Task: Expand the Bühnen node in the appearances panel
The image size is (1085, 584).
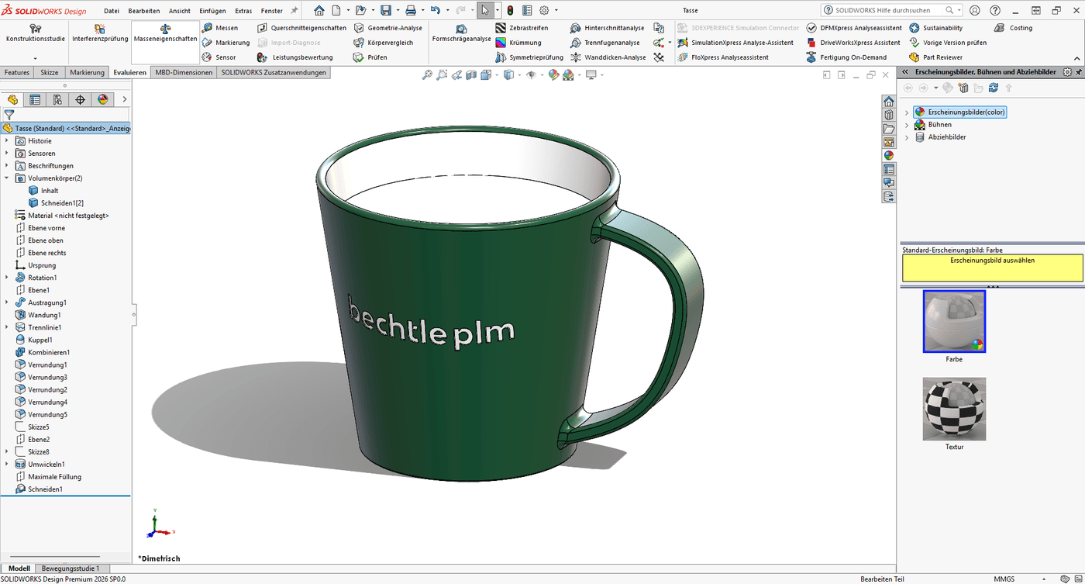Action: (x=908, y=124)
